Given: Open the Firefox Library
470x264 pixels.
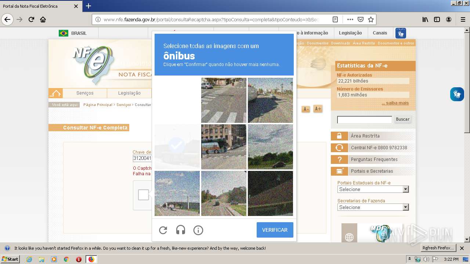Looking at the screenshot, I should 425,19.
